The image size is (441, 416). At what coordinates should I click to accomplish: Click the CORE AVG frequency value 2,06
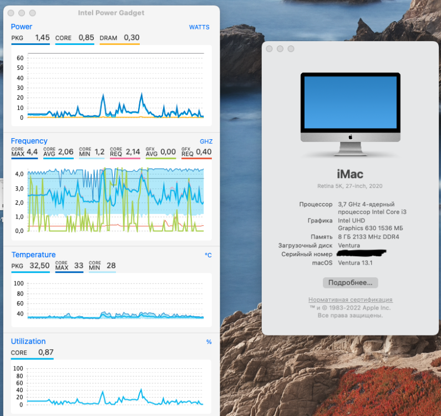65,152
